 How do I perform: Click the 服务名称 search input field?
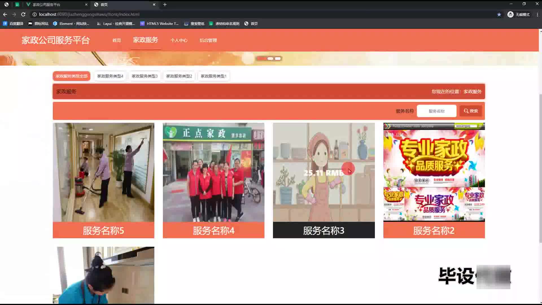click(436, 111)
